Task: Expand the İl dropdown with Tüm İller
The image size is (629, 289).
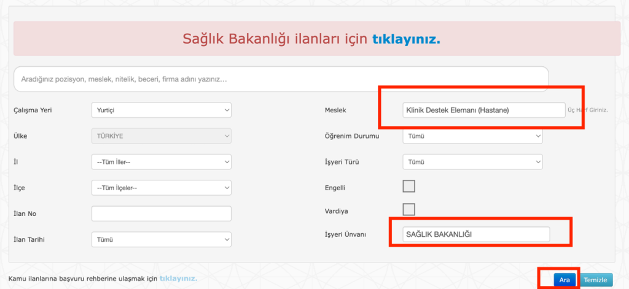Action: point(161,162)
